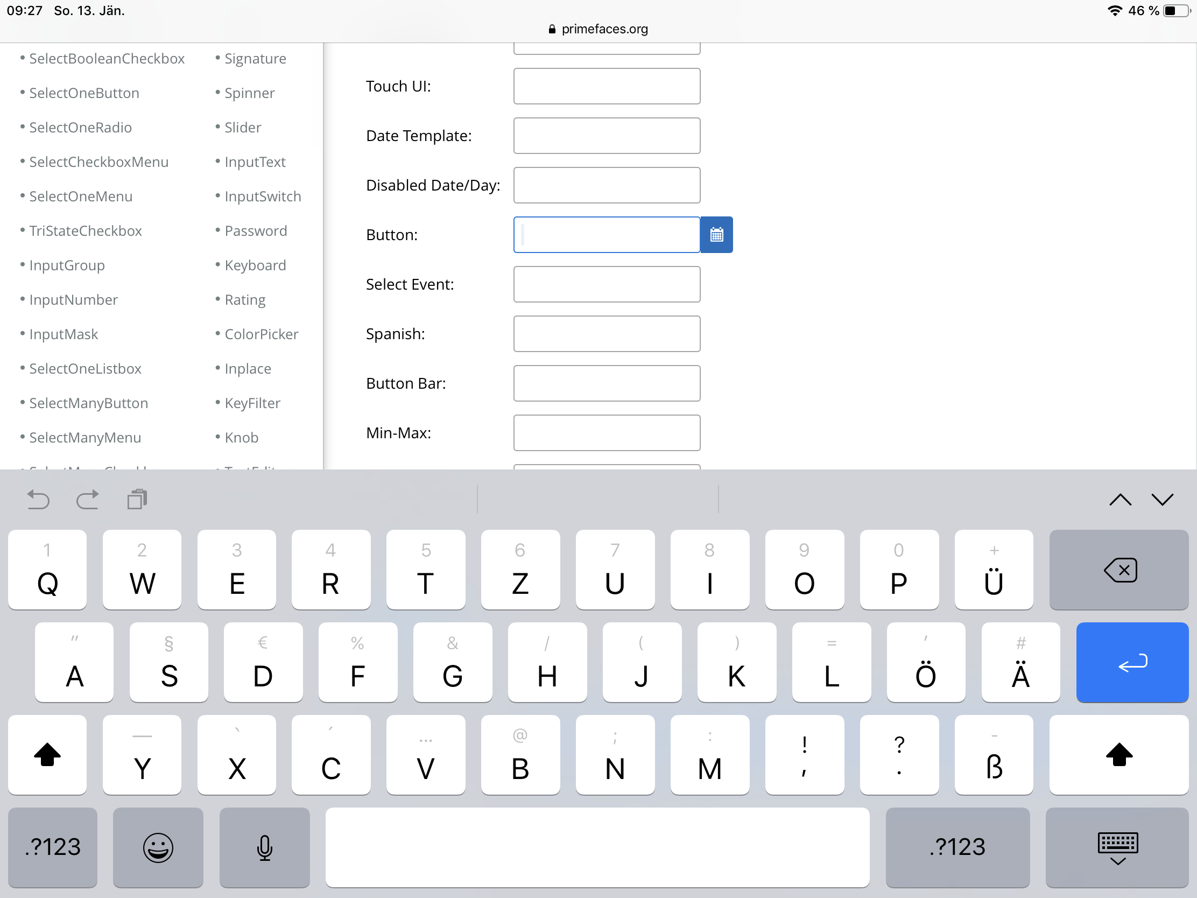
Task: Open Signature in sidebar
Action: [x=256, y=59]
